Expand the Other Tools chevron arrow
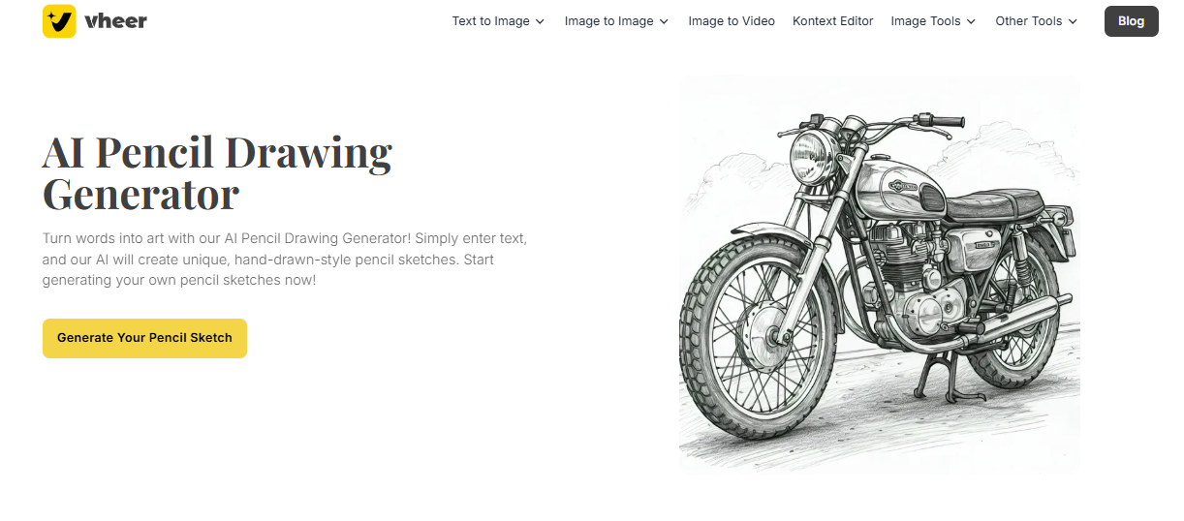The width and height of the screenshot is (1184, 521). click(1073, 21)
